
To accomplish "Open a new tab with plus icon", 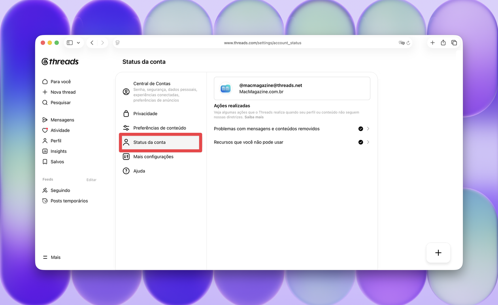I will point(432,43).
